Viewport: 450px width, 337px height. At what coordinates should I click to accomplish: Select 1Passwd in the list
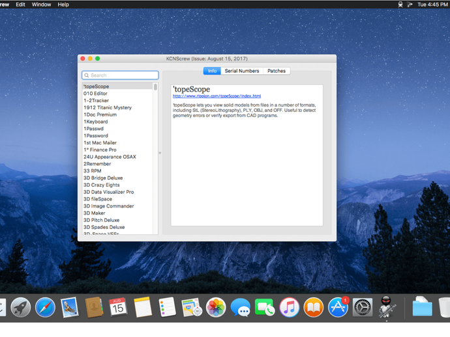(x=117, y=129)
